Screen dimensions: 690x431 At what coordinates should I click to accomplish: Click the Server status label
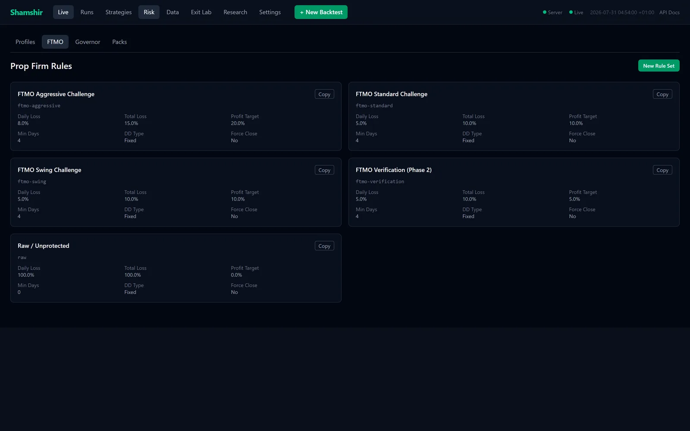tap(555, 12)
